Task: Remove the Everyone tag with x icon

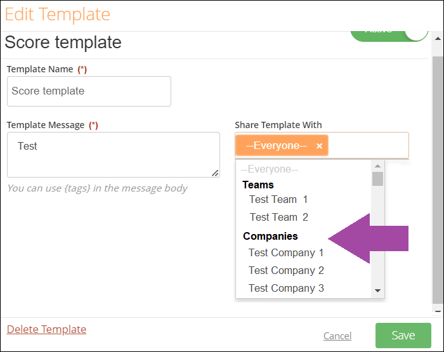Action: click(319, 146)
